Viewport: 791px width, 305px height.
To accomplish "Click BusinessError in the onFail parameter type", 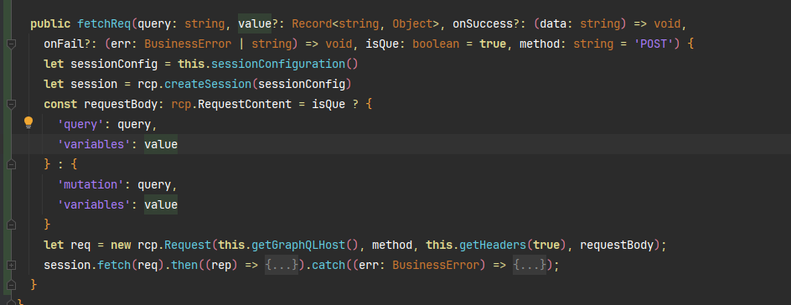I will pyautogui.click(x=188, y=44).
